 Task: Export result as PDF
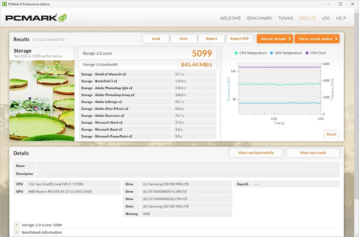tap(239, 39)
